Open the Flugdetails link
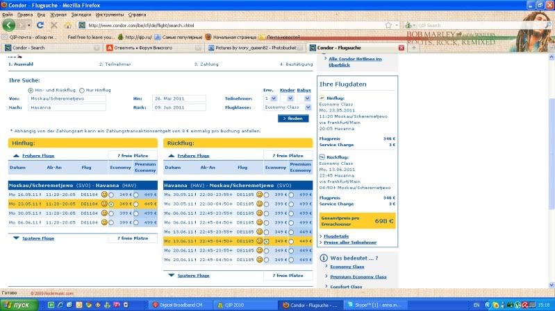 tap(336, 236)
